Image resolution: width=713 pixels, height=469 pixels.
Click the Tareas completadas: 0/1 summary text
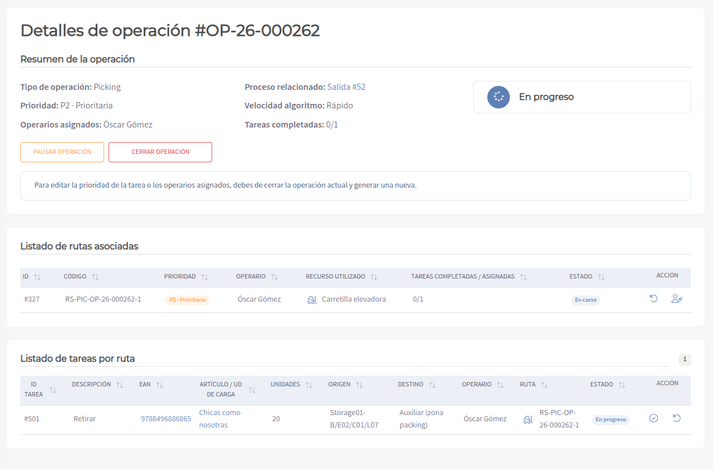pyautogui.click(x=292, y=125)
